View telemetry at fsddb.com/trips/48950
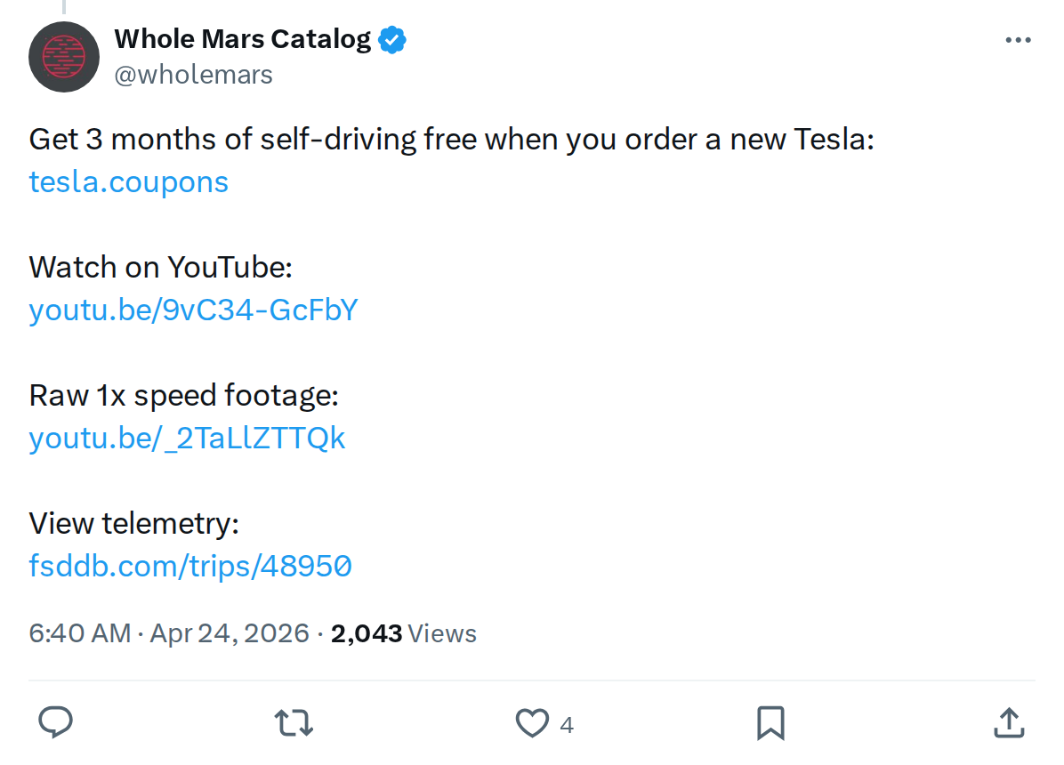The width and height of the screenshot is (1064, 765). point(190,566)
